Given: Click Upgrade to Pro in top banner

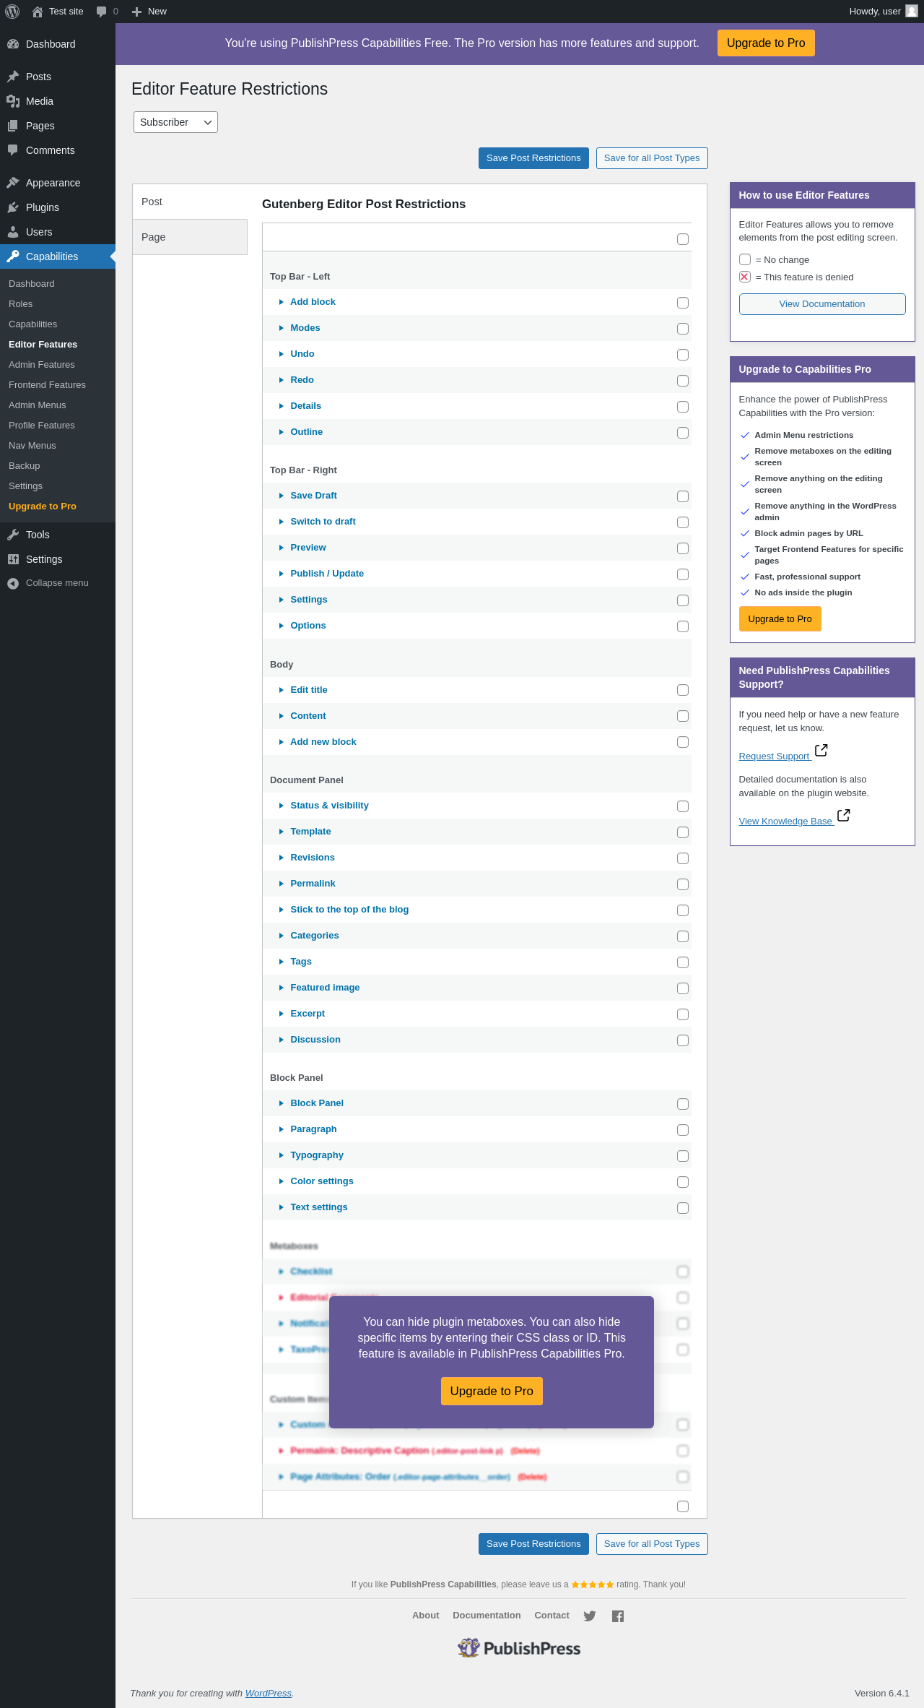Looking at the screenshot, I should (x=766, y=43).
